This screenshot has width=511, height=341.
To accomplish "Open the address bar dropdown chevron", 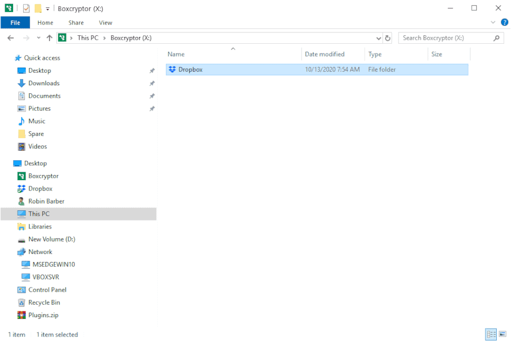I will 378,38.
